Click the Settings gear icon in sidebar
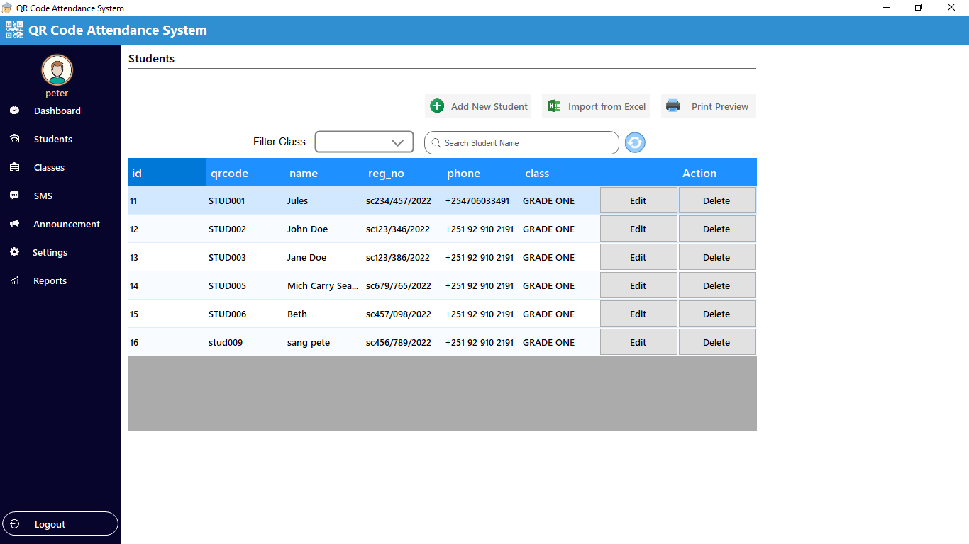The height and width of the screenshot is (544, 969). (x=14, y=252)
